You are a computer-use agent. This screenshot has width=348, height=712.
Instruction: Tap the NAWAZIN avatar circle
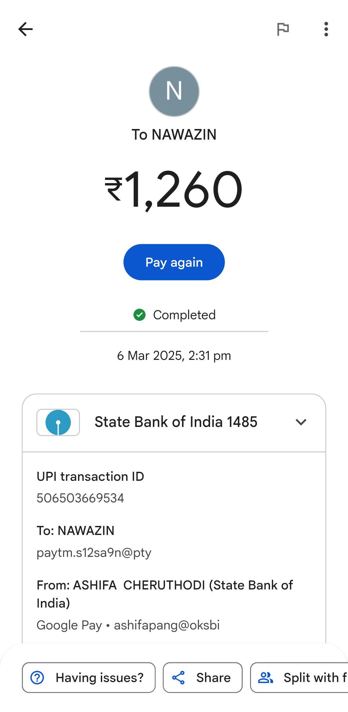click(174, 92)
